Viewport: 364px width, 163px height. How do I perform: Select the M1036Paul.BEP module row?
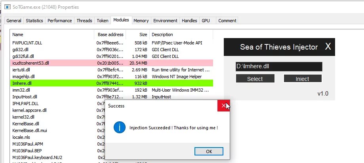(57, 151)
